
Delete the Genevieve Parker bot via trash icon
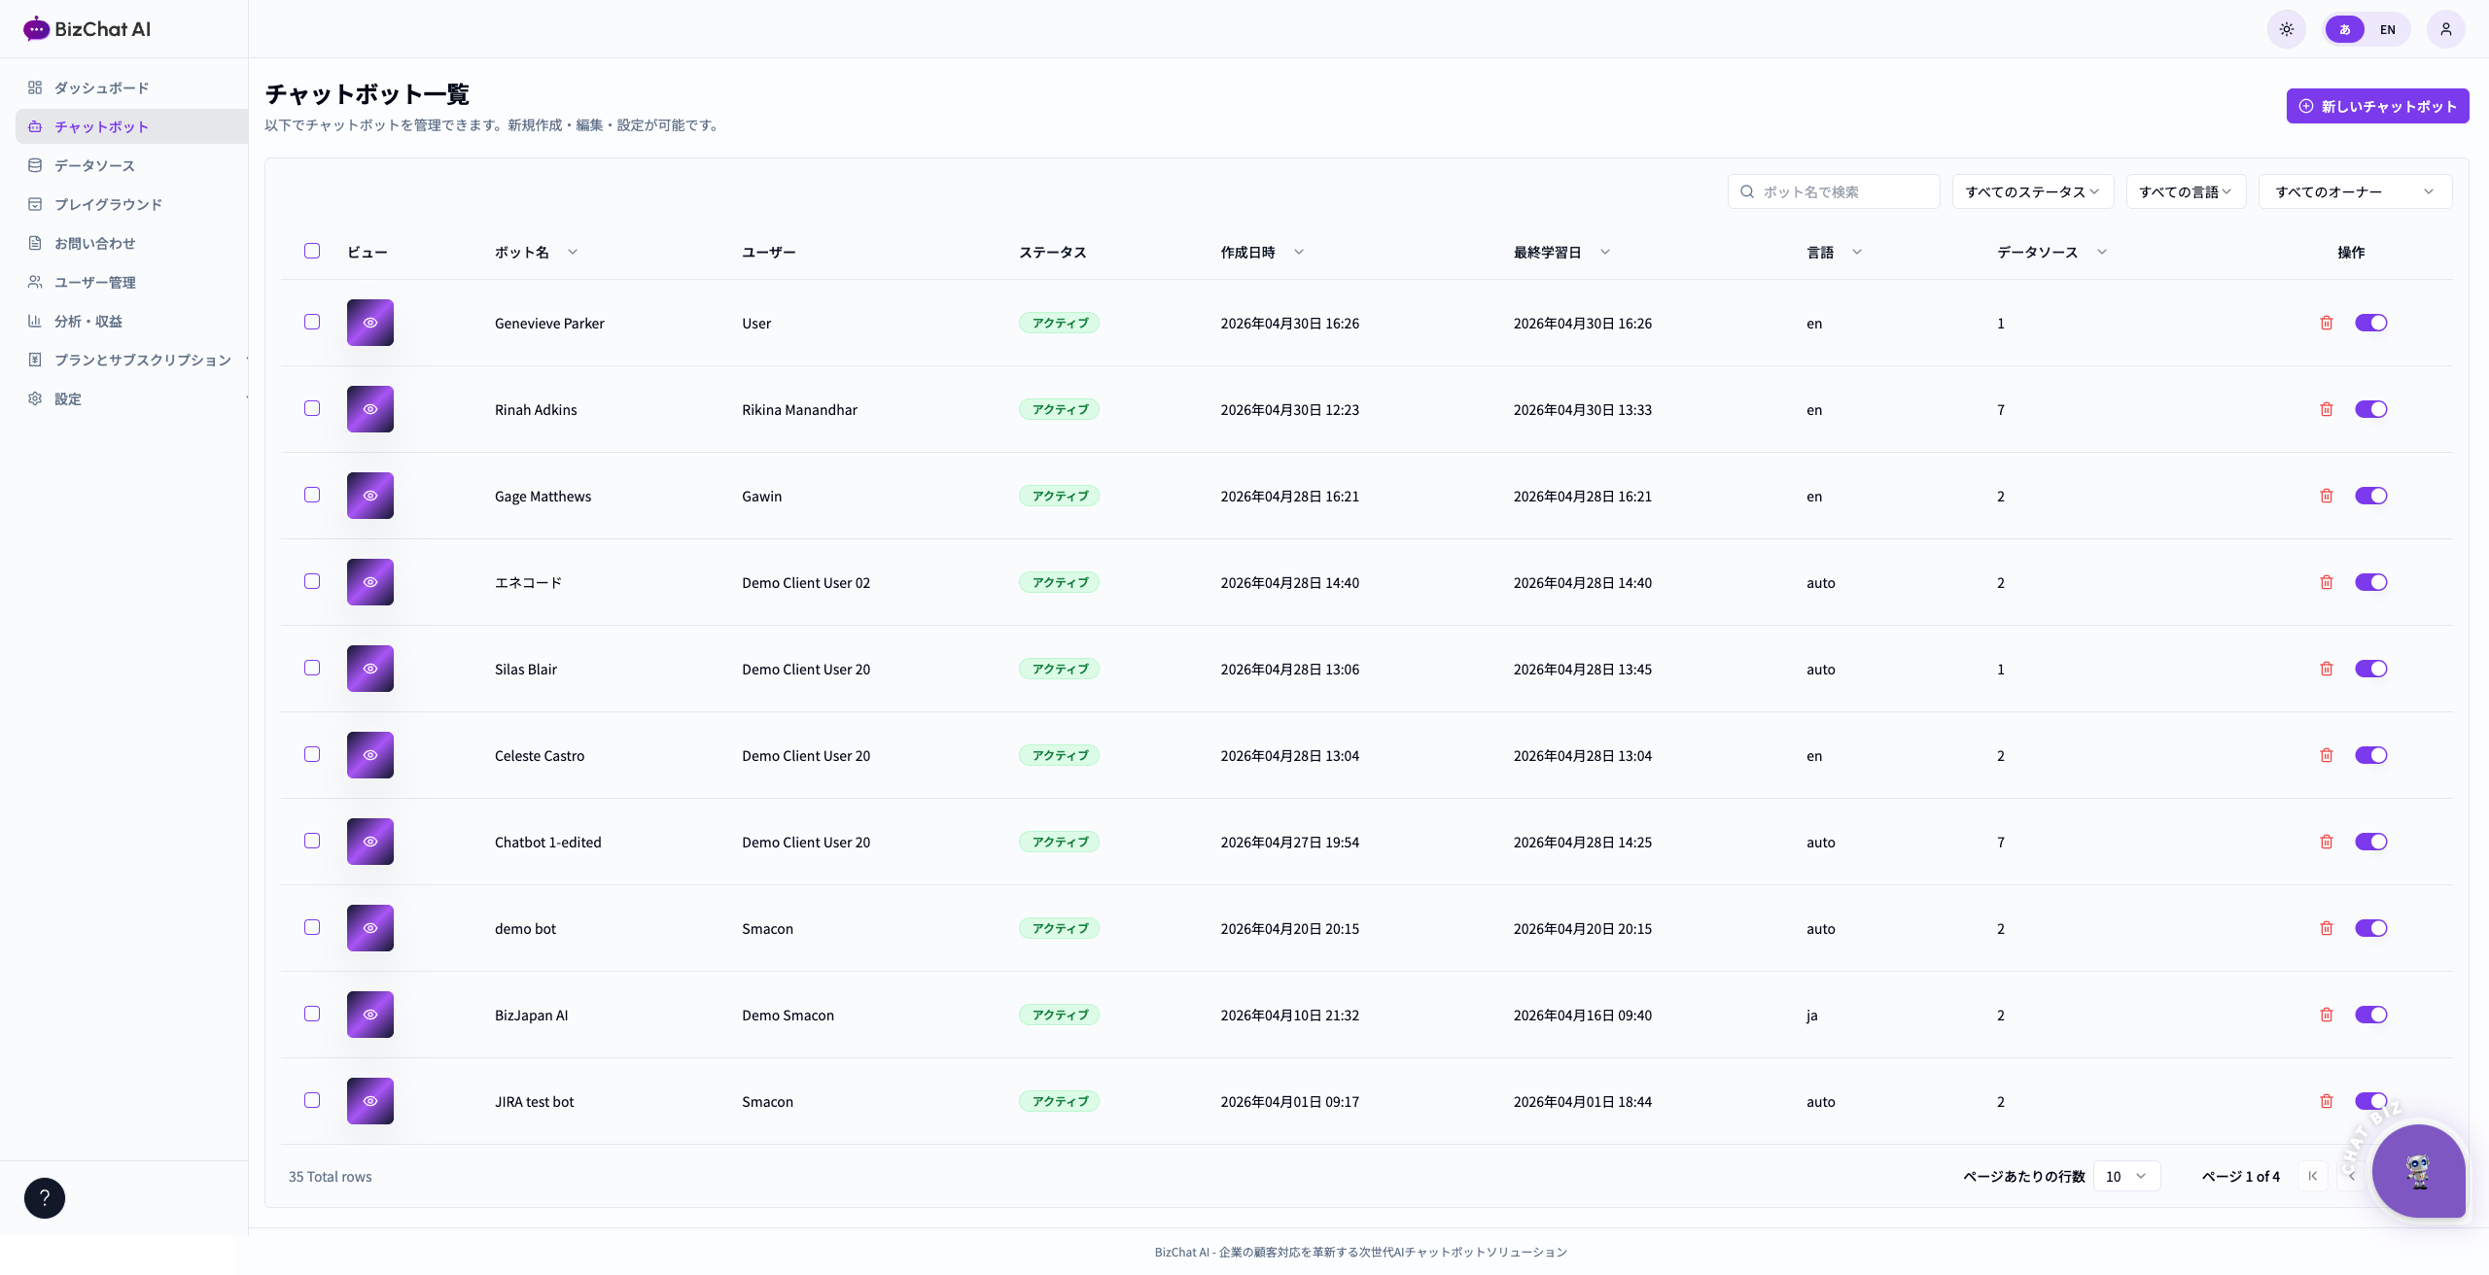2327,323
